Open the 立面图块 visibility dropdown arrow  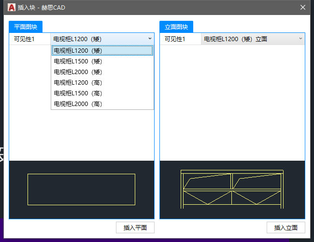coord(300,39)
